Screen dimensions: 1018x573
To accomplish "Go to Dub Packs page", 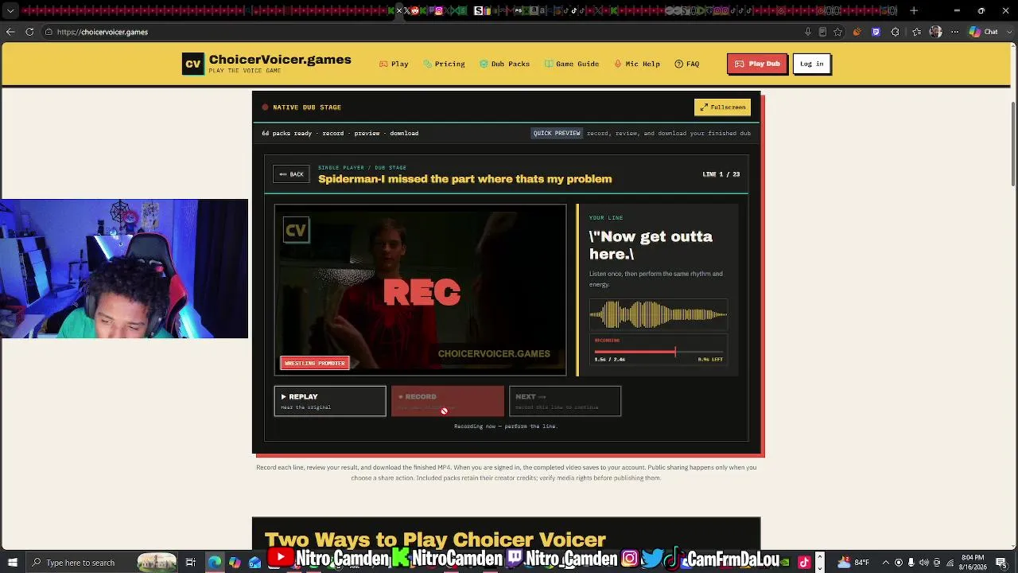I will (504, 64).
